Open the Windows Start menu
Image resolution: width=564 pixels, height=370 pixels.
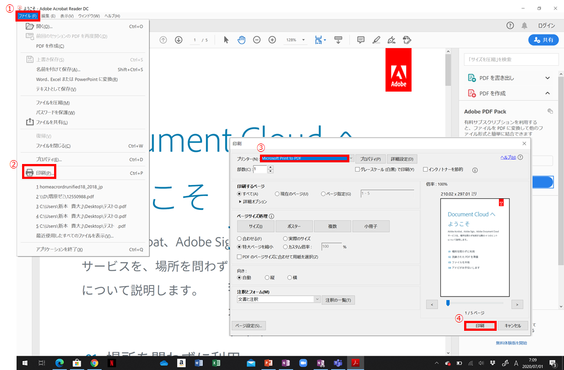coord(25,363)
